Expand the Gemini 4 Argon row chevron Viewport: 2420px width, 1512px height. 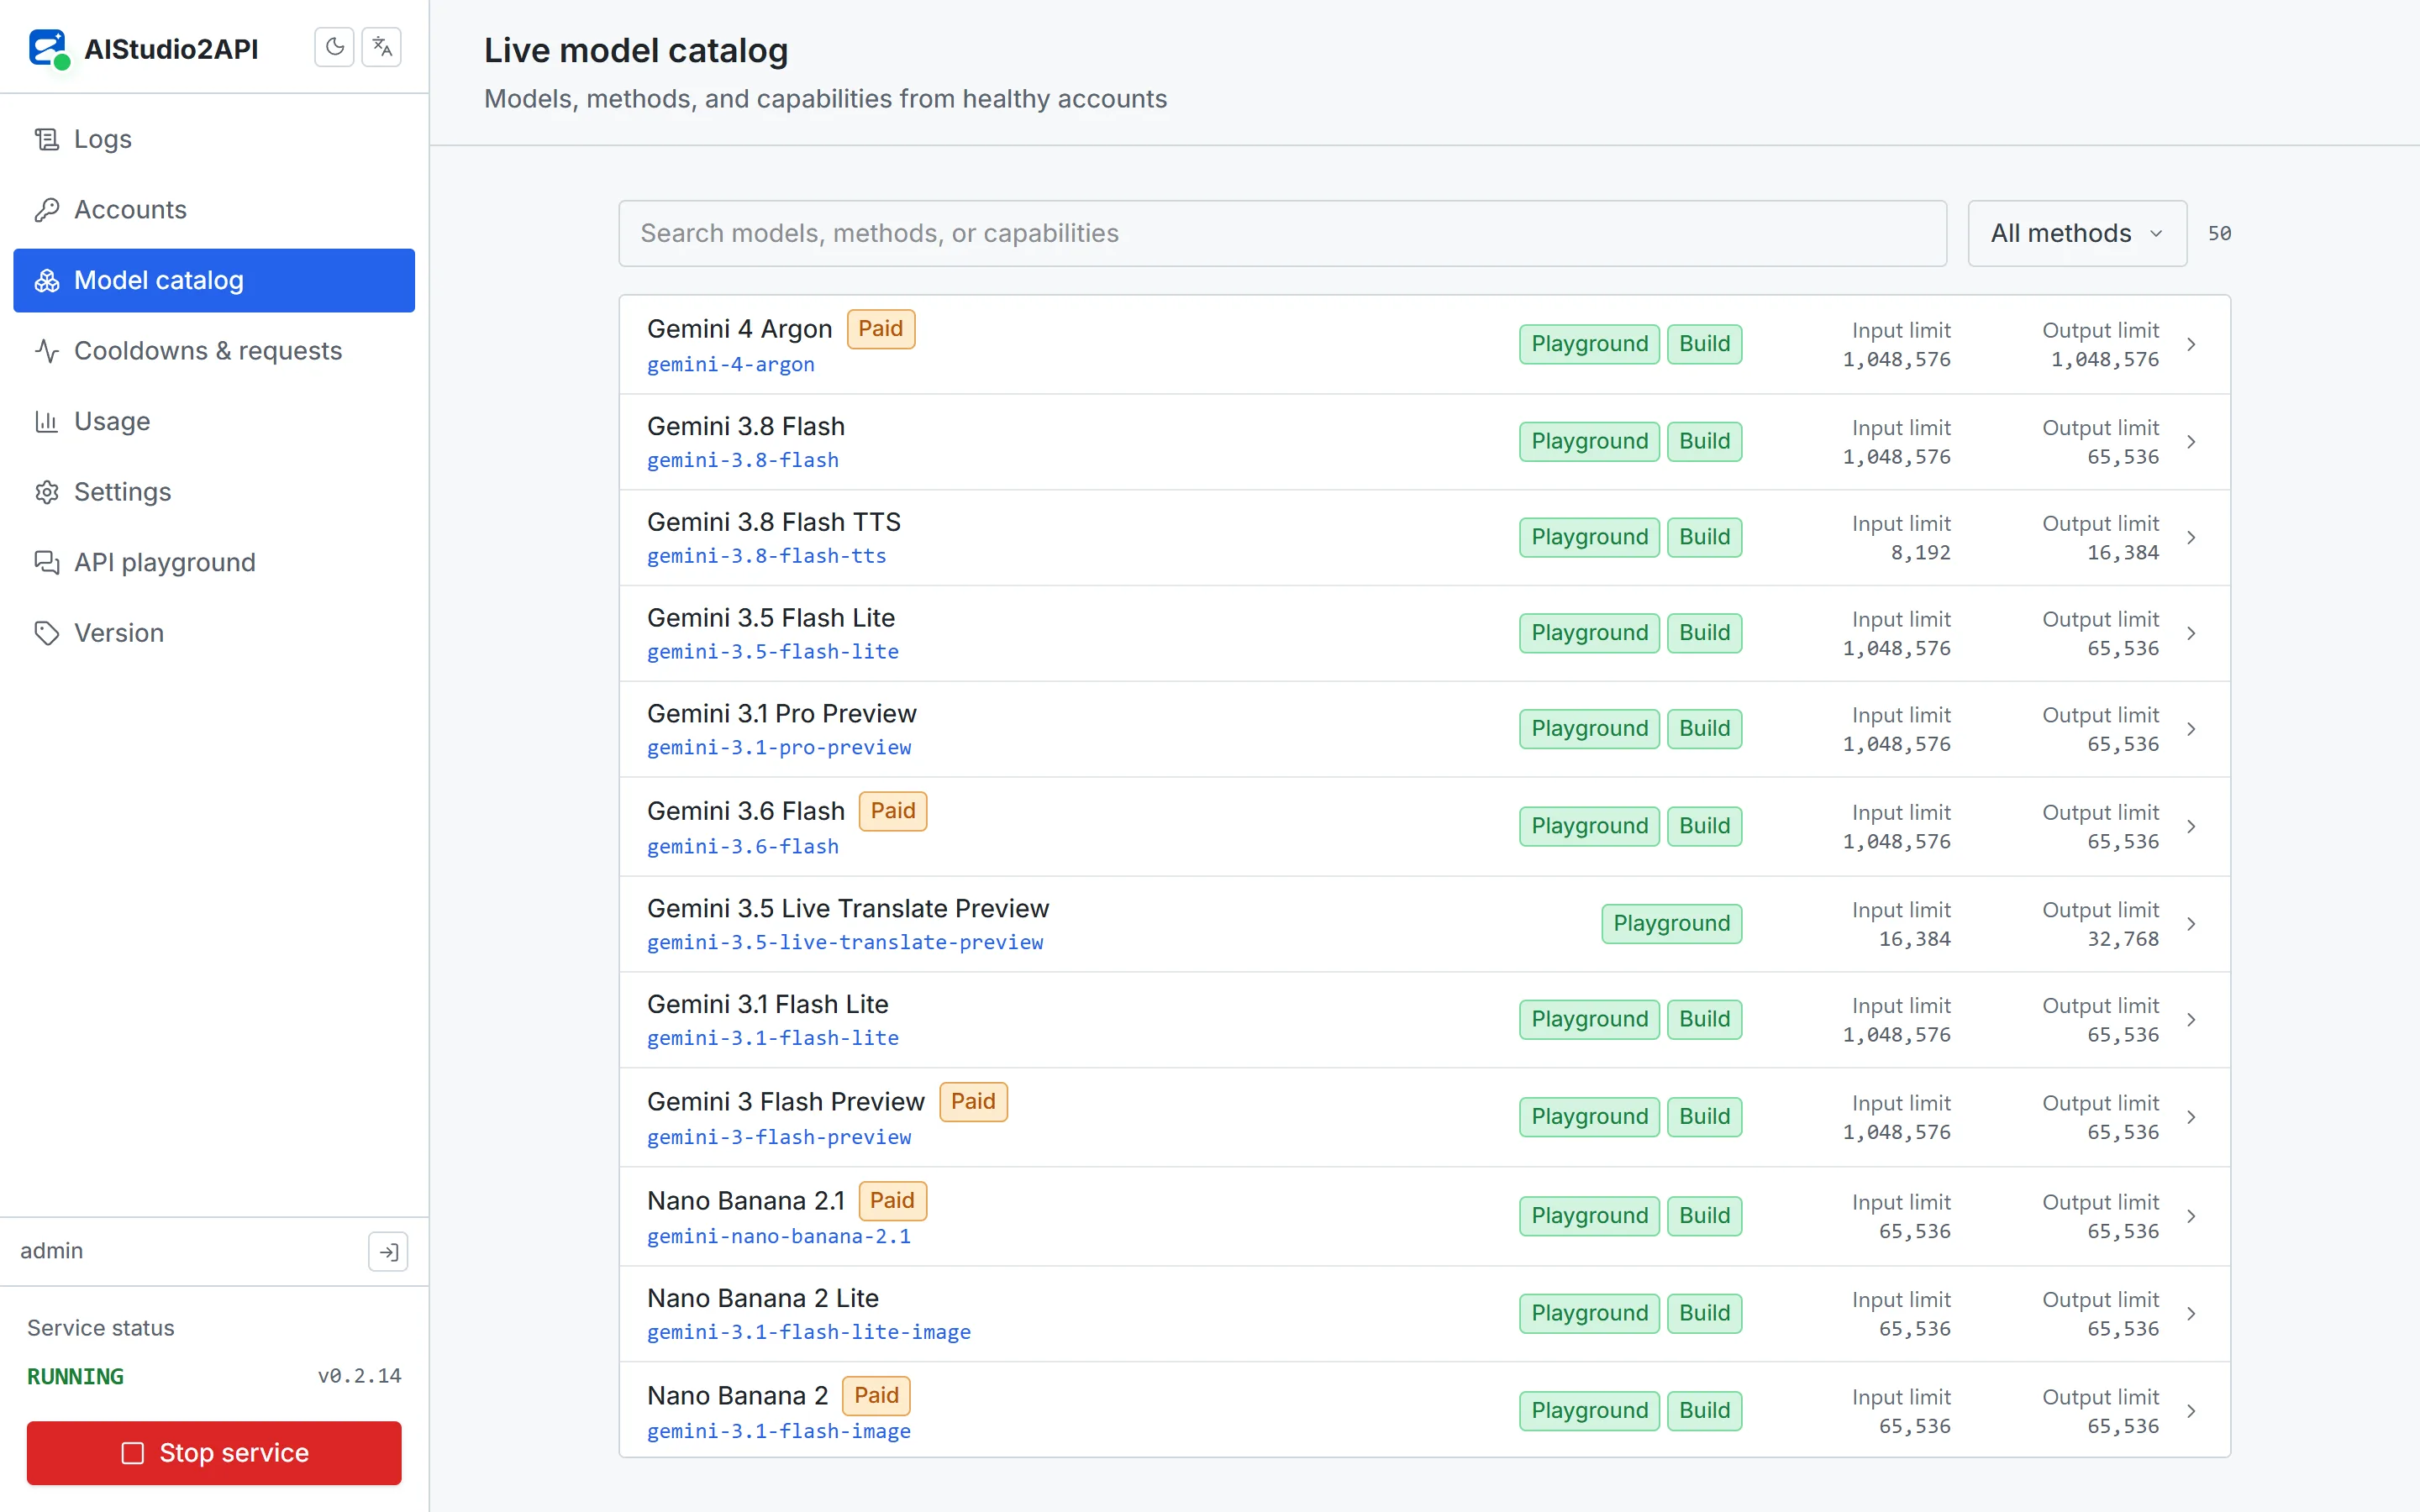coord(2191,344)
